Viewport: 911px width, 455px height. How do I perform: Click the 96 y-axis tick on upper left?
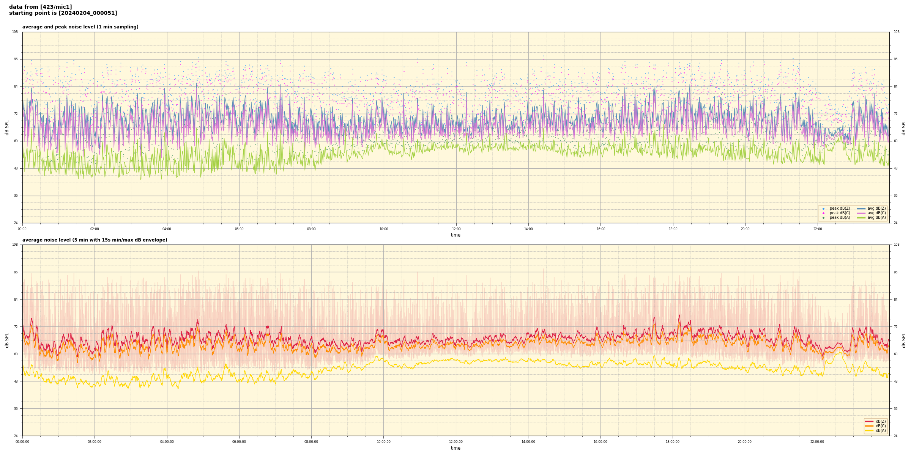click(x=16, y=59)
